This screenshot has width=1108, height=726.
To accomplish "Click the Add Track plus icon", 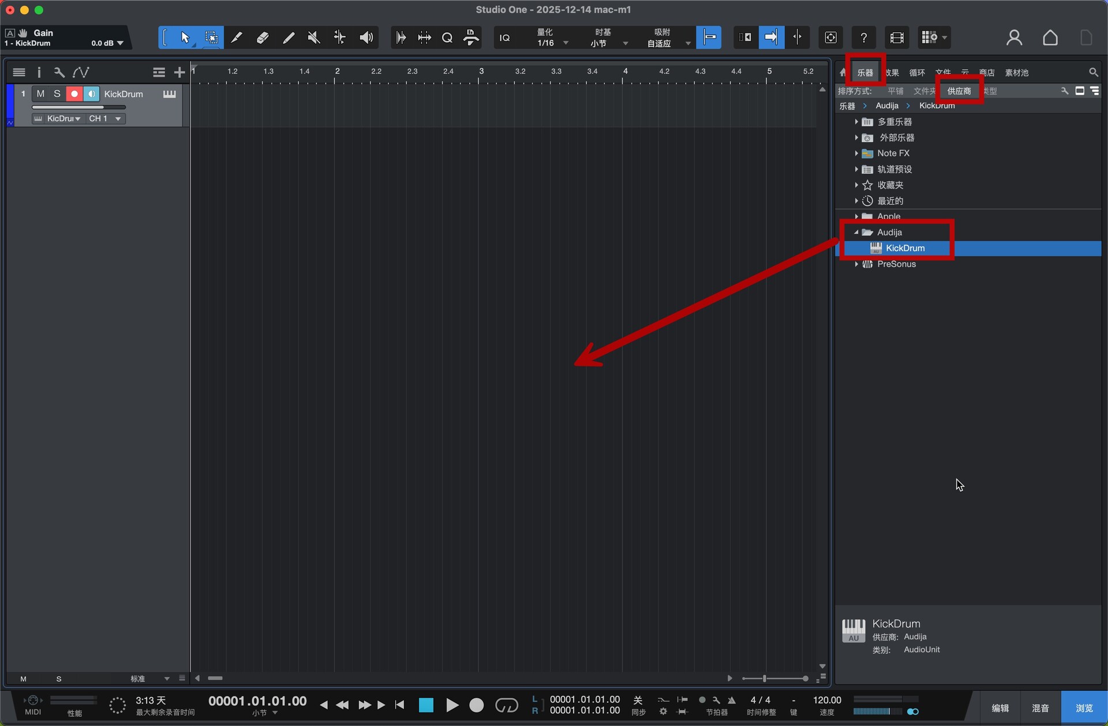I will (x=179, y=72).
